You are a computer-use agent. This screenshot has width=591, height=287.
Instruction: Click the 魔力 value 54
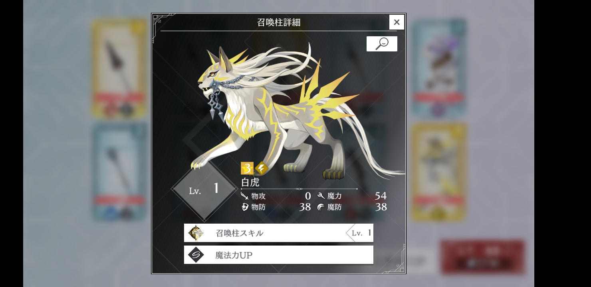381,196
